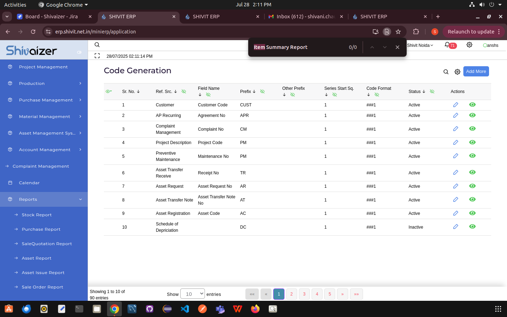
Task: Hide the Prefix column
Action: point(262,92)
